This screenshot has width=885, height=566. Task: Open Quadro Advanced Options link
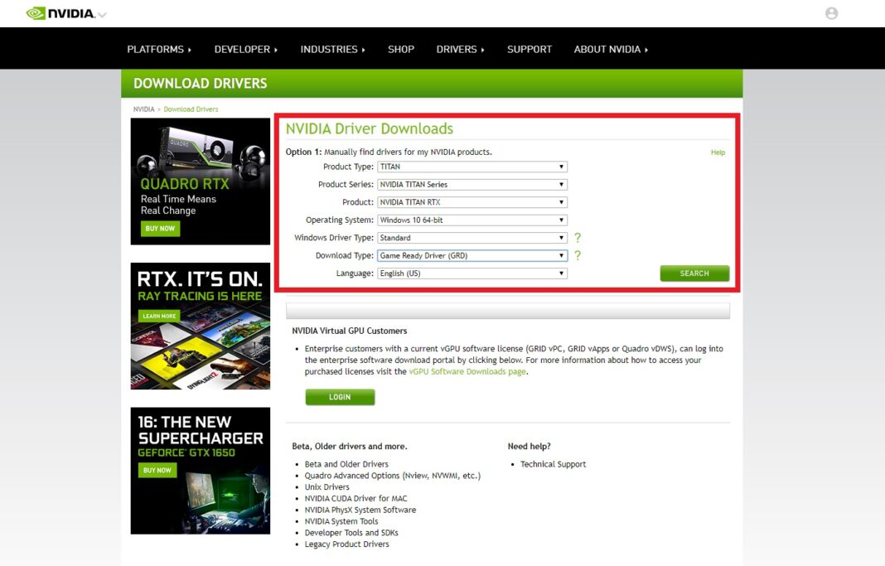392,476
